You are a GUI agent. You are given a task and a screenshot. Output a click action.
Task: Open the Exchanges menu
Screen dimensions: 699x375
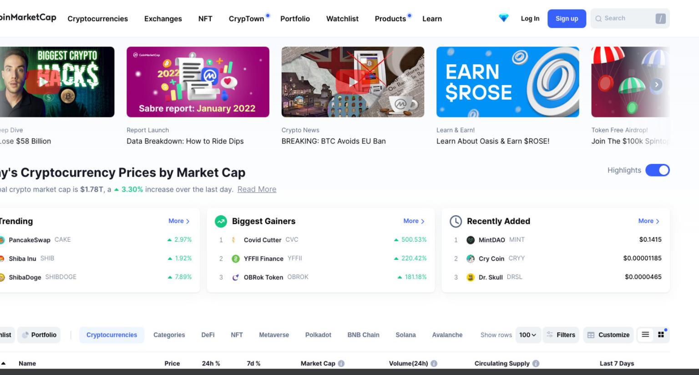(163, 19)
